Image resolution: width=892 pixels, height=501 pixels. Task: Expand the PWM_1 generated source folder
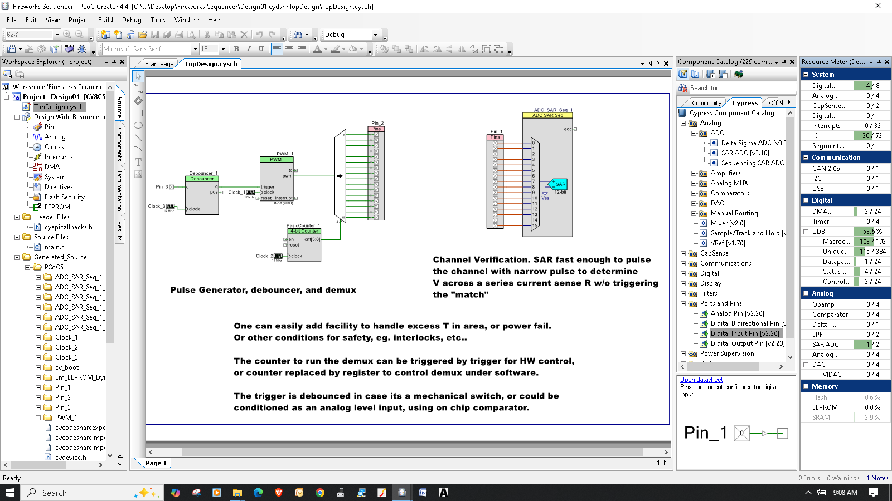[x=38, y=417]
